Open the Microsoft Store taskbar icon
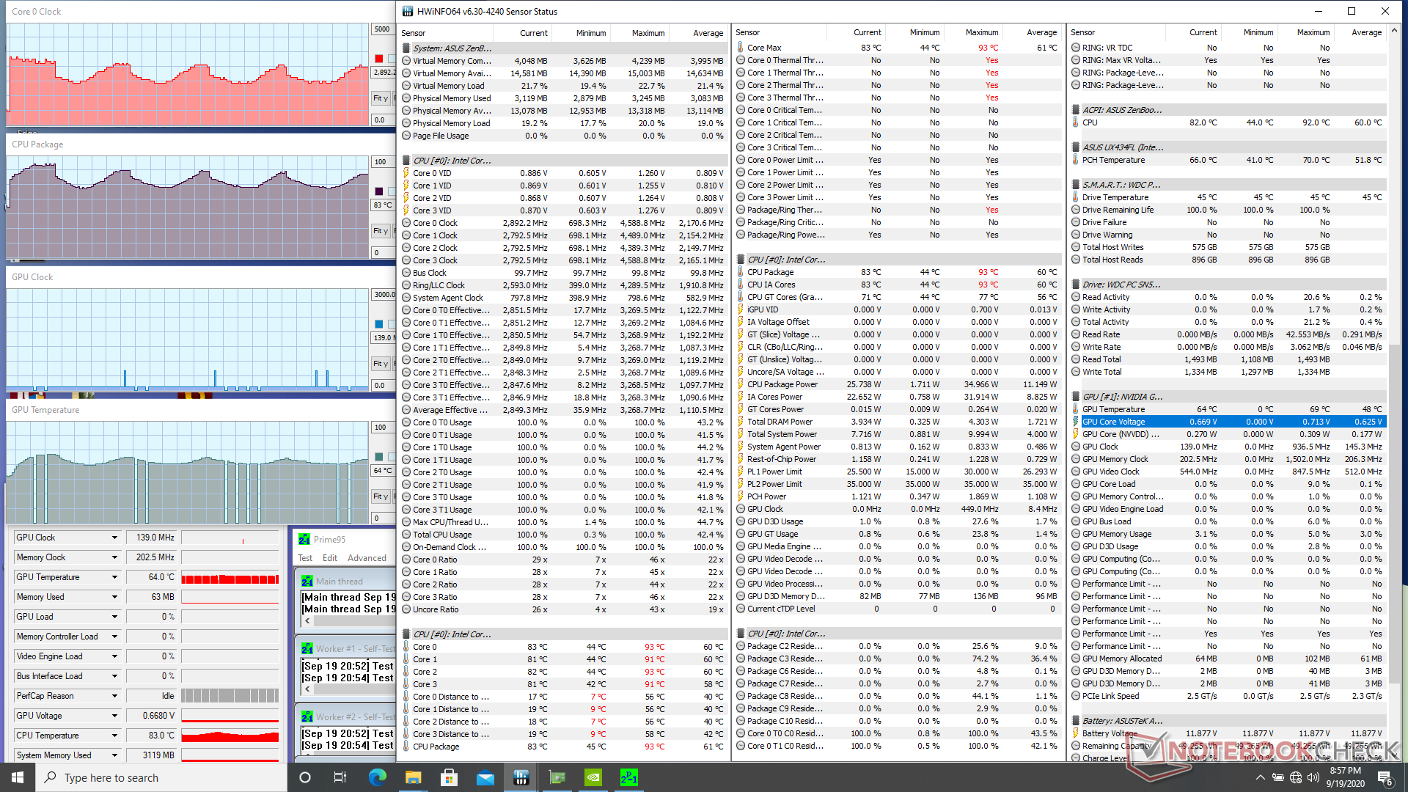 [449, 777]
